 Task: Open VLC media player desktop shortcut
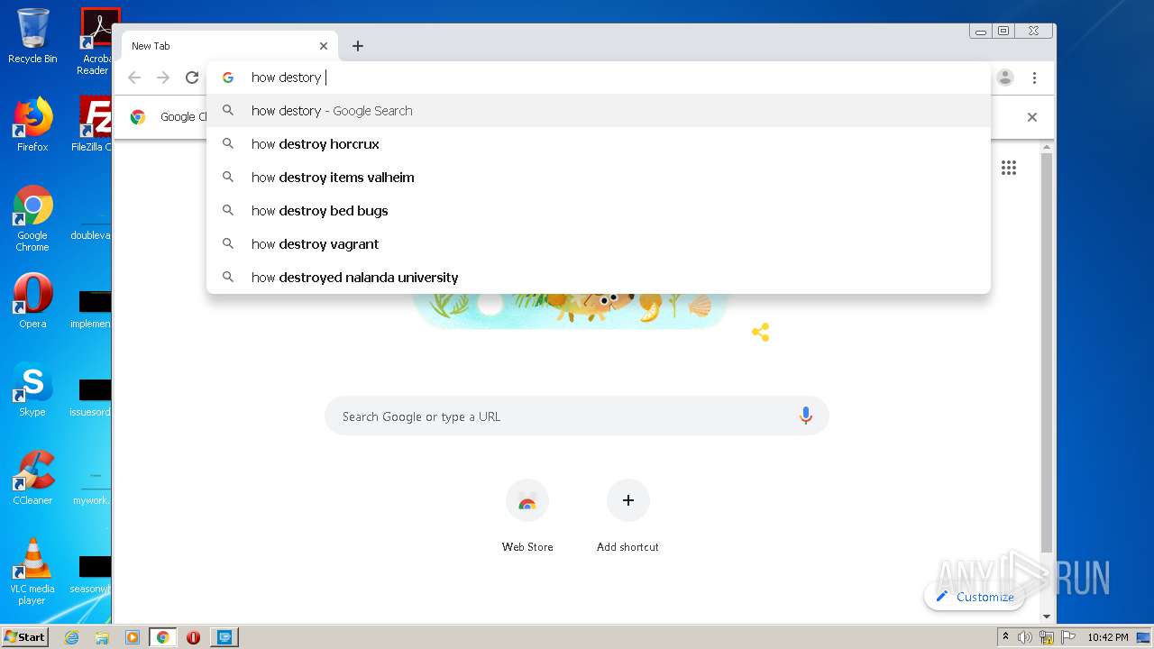pos(32,571)
